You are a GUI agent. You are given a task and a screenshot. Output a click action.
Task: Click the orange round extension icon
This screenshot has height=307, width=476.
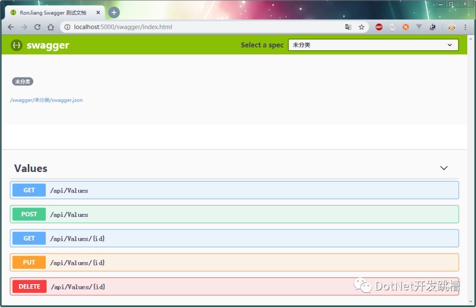point(405,27)
